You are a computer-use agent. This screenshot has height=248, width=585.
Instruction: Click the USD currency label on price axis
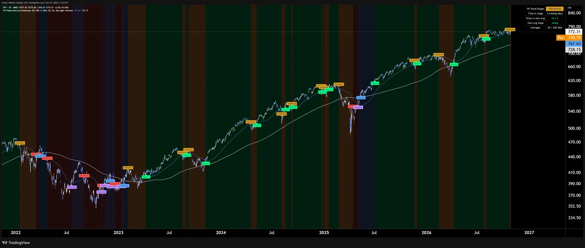click(x=569, y=8)
